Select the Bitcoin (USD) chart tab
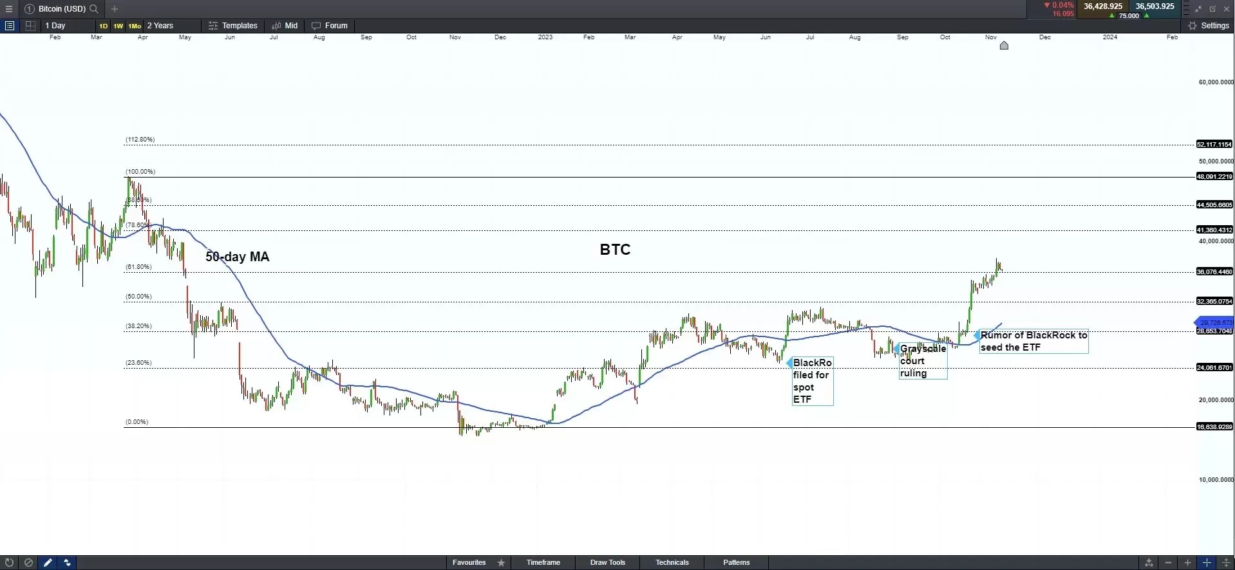This screenshot has width=1235, height=570. [62, 9]
